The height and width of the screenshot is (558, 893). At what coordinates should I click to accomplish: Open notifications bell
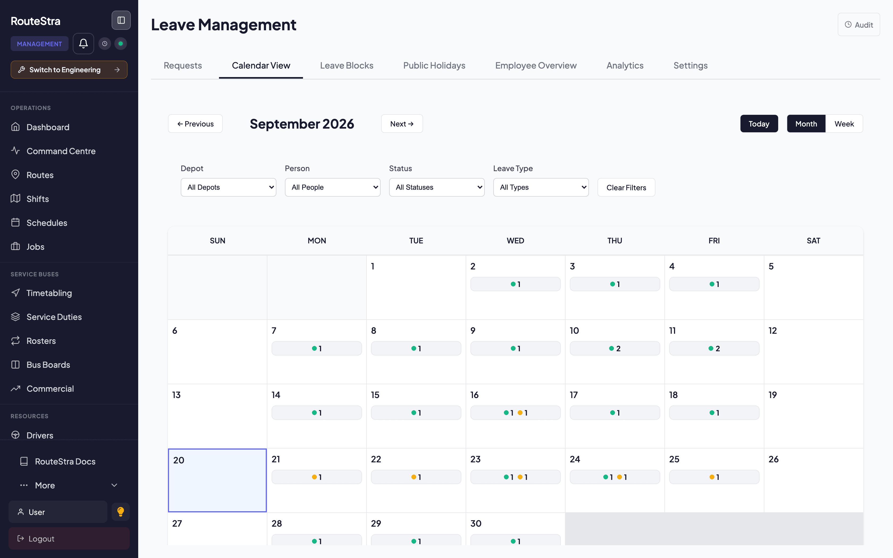click(83, 44)
